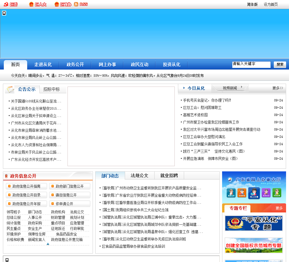Image resolution: width=289 pixels, height=262 pixels.
Task: Click the orange arrow icon of 政府信息公开目录
Action: pos(9,195)
